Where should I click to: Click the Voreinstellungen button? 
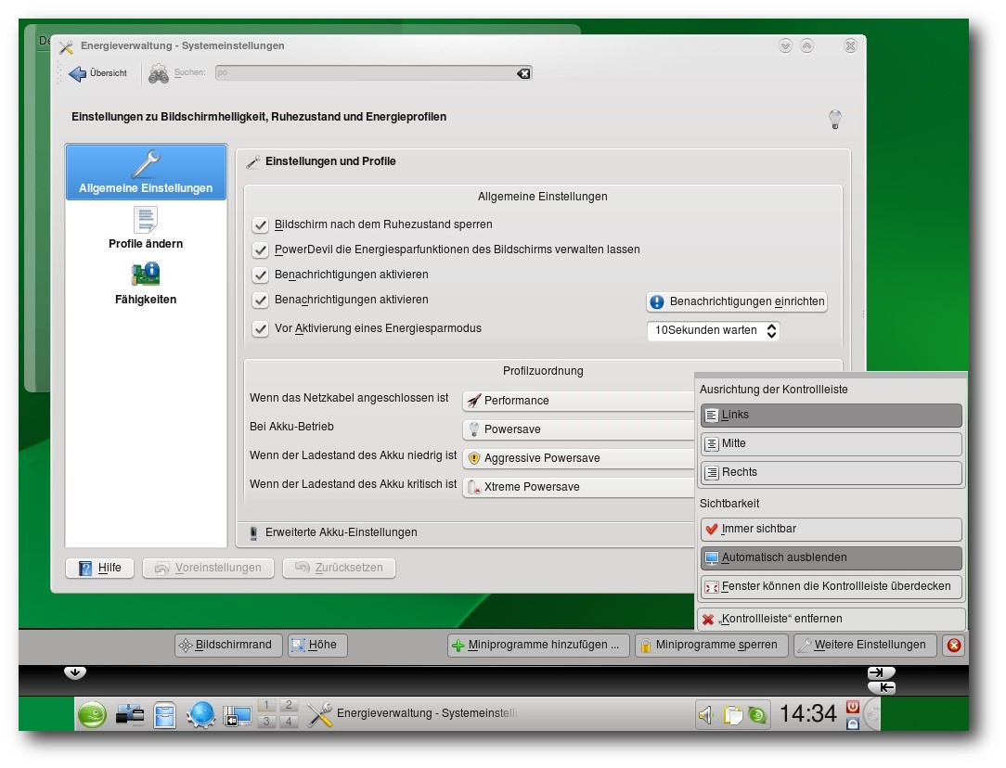click(x=208, y=568)
